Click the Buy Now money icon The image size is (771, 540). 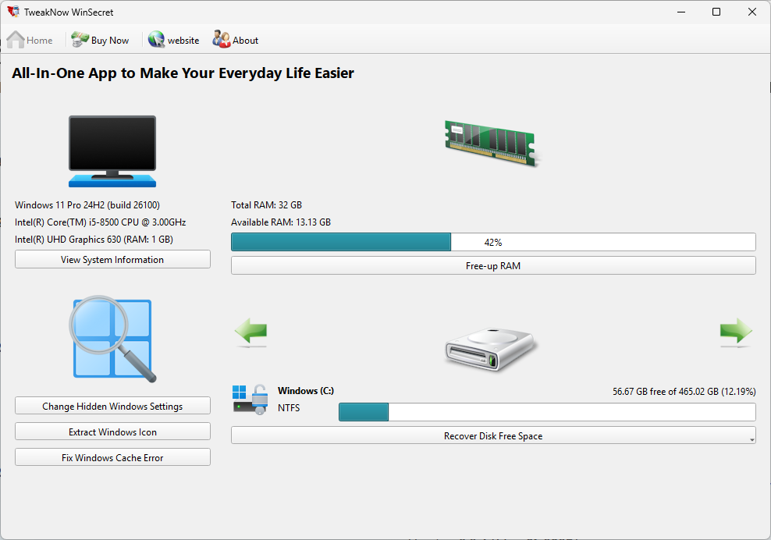(80, 40)
